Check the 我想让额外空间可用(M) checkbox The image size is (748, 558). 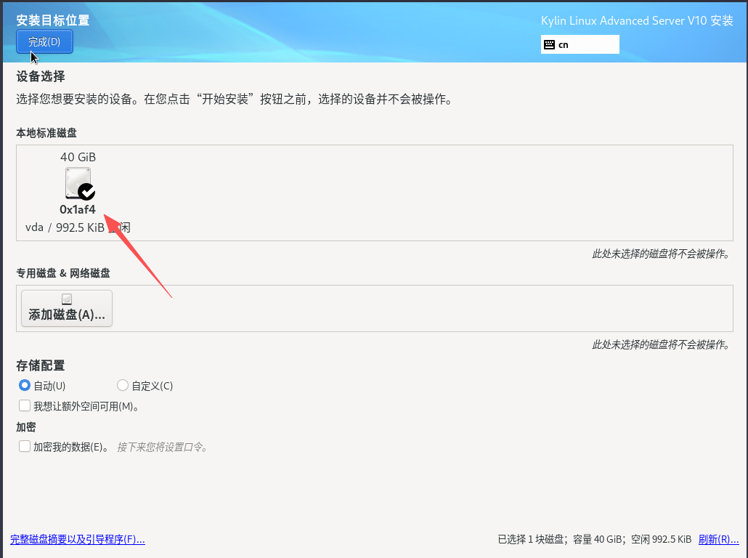pyautogui.click(x=23, y=405)
